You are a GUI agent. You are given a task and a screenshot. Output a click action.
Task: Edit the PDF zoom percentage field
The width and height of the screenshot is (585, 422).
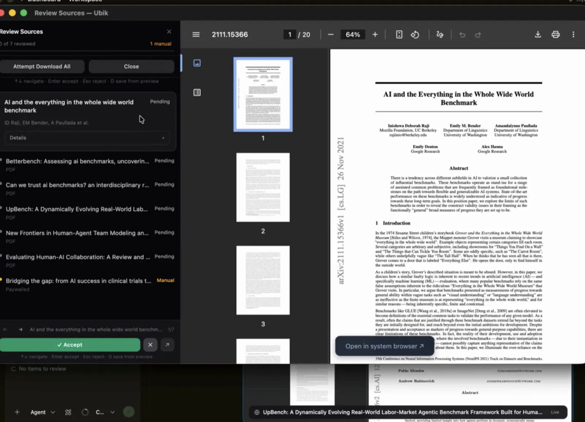352,34
